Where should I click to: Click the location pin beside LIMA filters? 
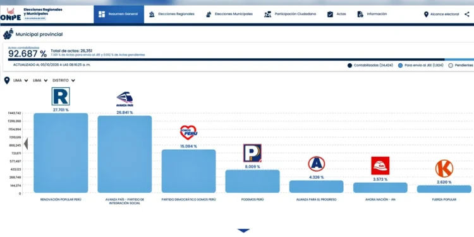click(7, 80)
